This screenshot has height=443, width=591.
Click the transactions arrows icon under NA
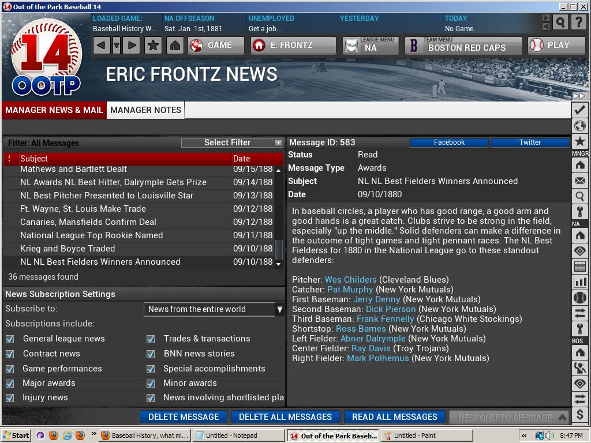click(x=579, y=313)
